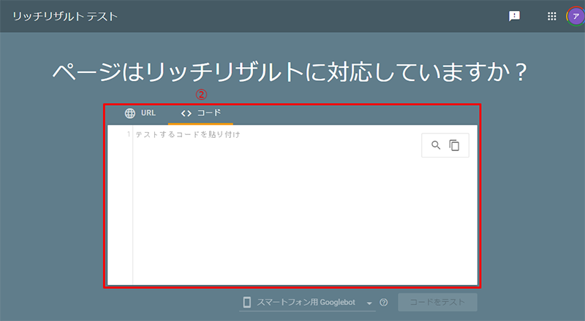Click the send feedback icon
This screenshot has width=585, height=321.
click(x=514, y=16)
